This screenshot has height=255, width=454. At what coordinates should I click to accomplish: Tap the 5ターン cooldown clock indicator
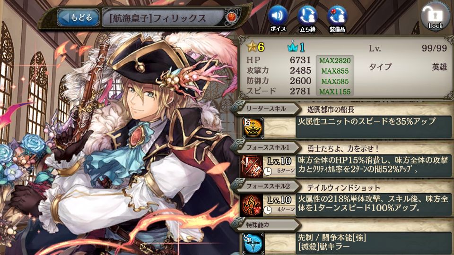click(x=279, y=171)
